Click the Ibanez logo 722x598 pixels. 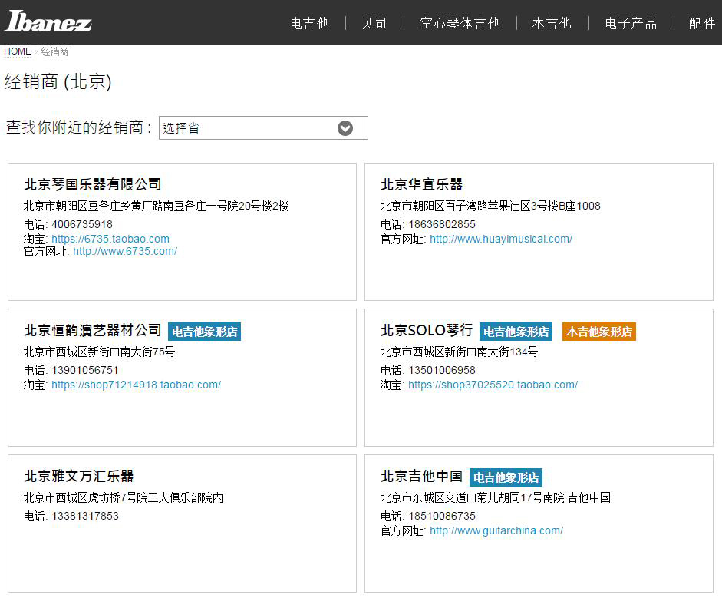coord(48,21)
